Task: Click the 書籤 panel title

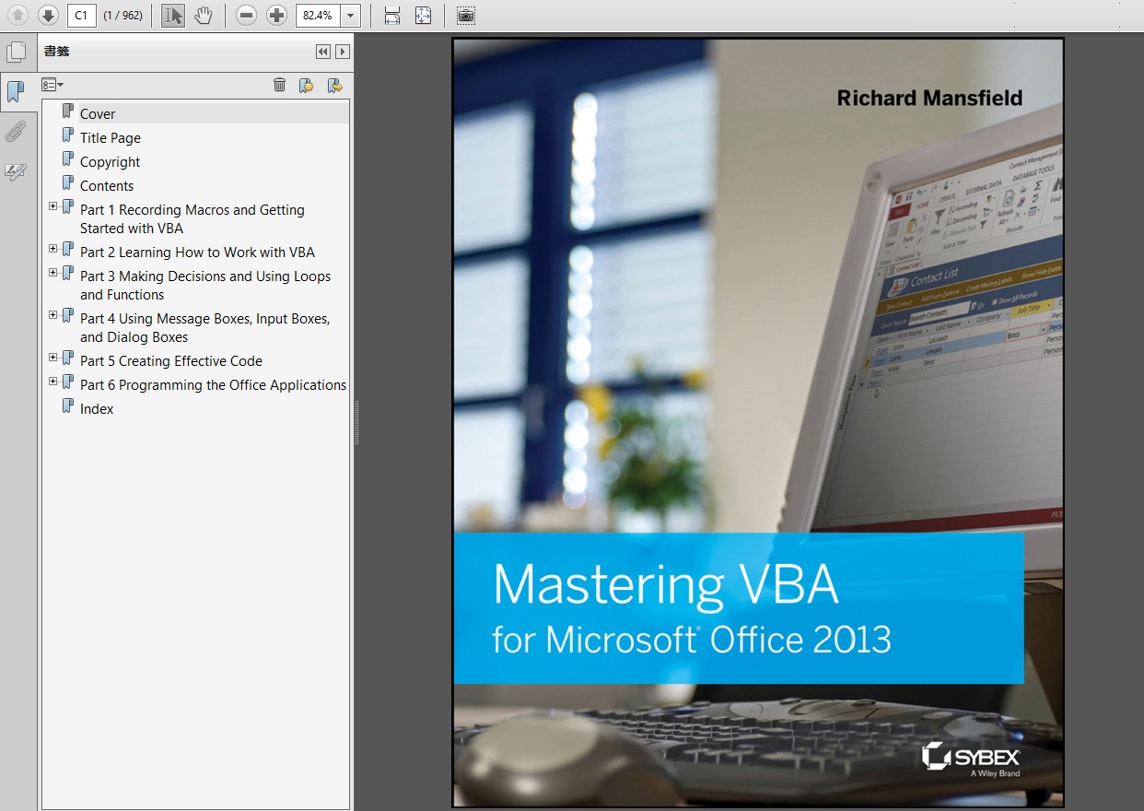Action: pyautogui.click(x=56, y=52)
